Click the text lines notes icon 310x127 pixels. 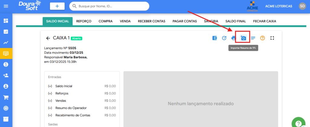coord(253,38)
